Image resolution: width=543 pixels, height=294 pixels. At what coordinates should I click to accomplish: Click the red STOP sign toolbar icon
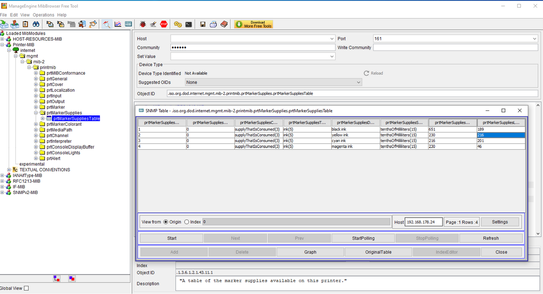click(x=164, y=24)
